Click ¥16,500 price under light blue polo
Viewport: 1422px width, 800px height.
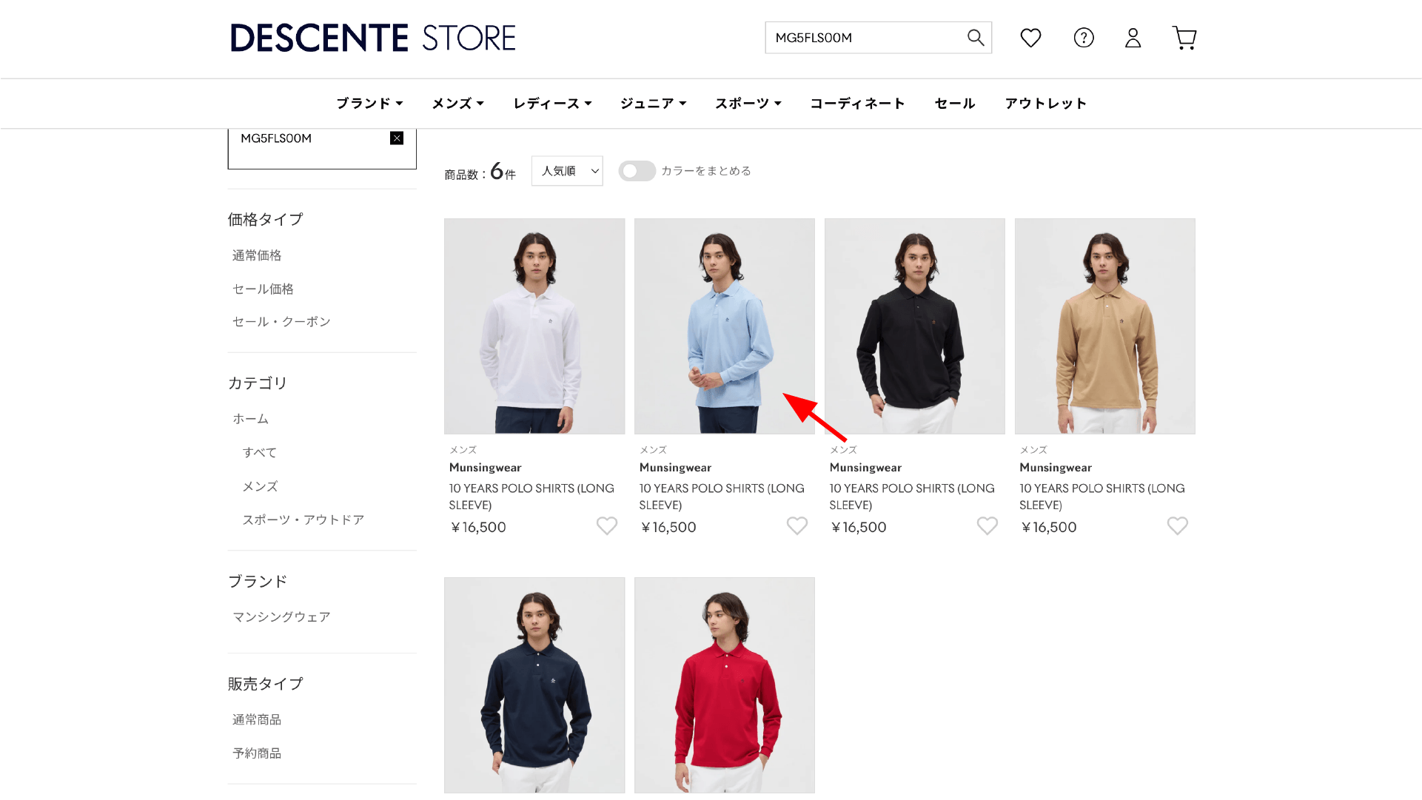tap(668, 528)
